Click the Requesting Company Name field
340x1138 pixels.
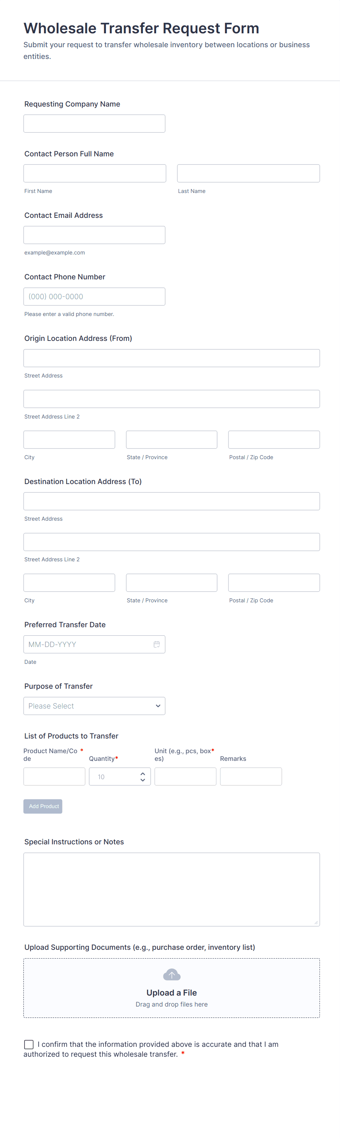click(94, 124)
